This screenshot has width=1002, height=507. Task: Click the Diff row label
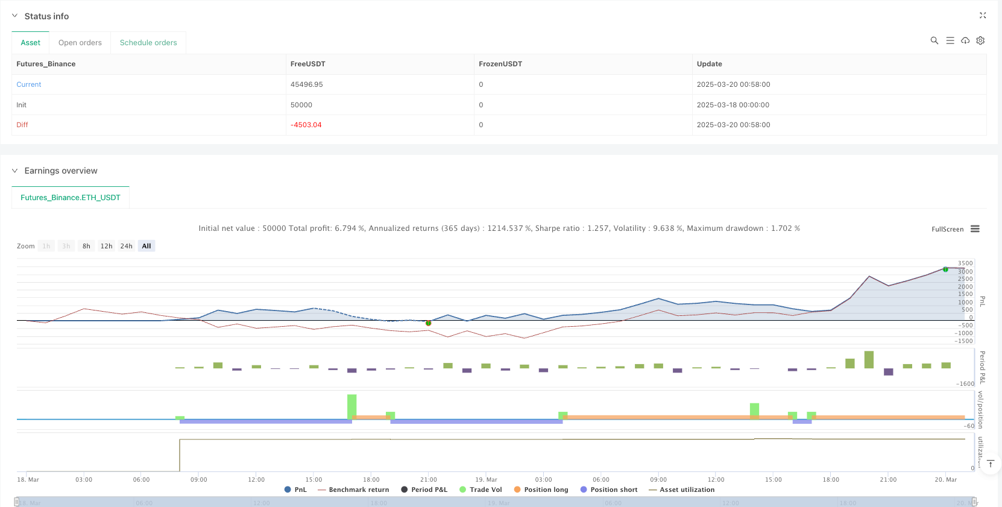[22, 125]
